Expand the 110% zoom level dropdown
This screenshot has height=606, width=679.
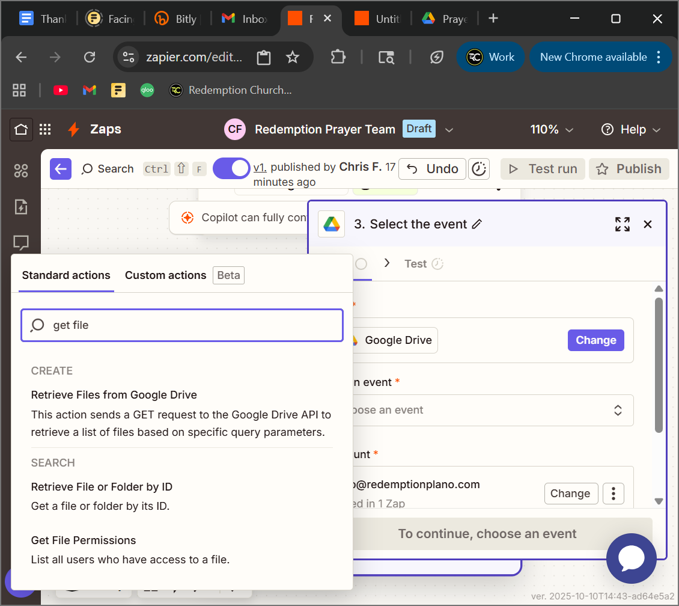(x=552, y=129)
